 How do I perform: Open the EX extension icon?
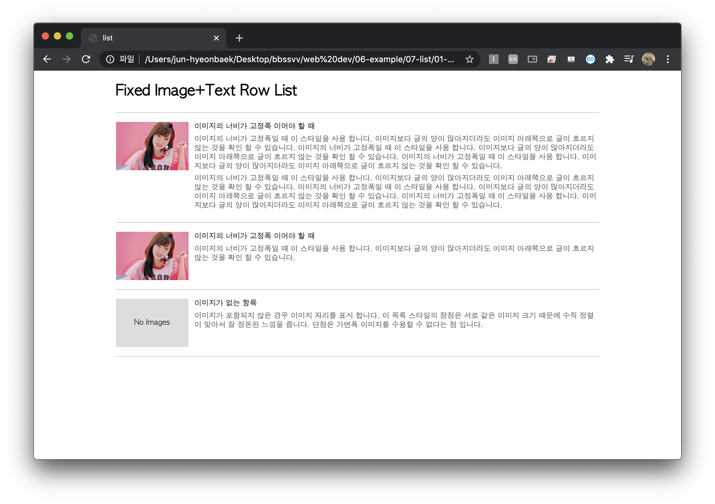pos(513,59)
